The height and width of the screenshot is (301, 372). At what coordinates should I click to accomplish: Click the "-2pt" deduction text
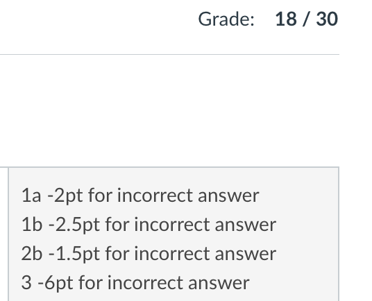(x=65, y=196)
